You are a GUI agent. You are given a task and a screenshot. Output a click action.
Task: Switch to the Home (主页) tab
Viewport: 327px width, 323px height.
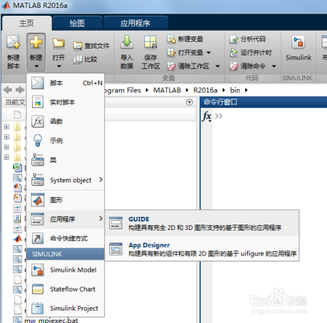click(27, 23)
